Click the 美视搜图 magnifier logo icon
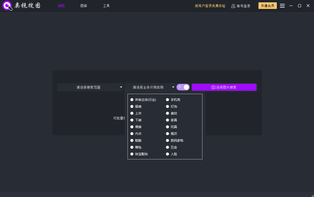The height and width of the screenshot is (197, 314). click(7, 6)
